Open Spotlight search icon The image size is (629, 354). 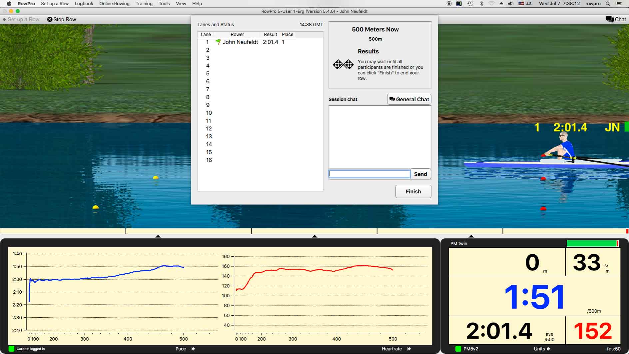point(608,4)
